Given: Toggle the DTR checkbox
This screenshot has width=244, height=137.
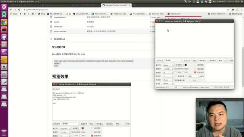Looking at the screenshot, I should pos(176,72).
